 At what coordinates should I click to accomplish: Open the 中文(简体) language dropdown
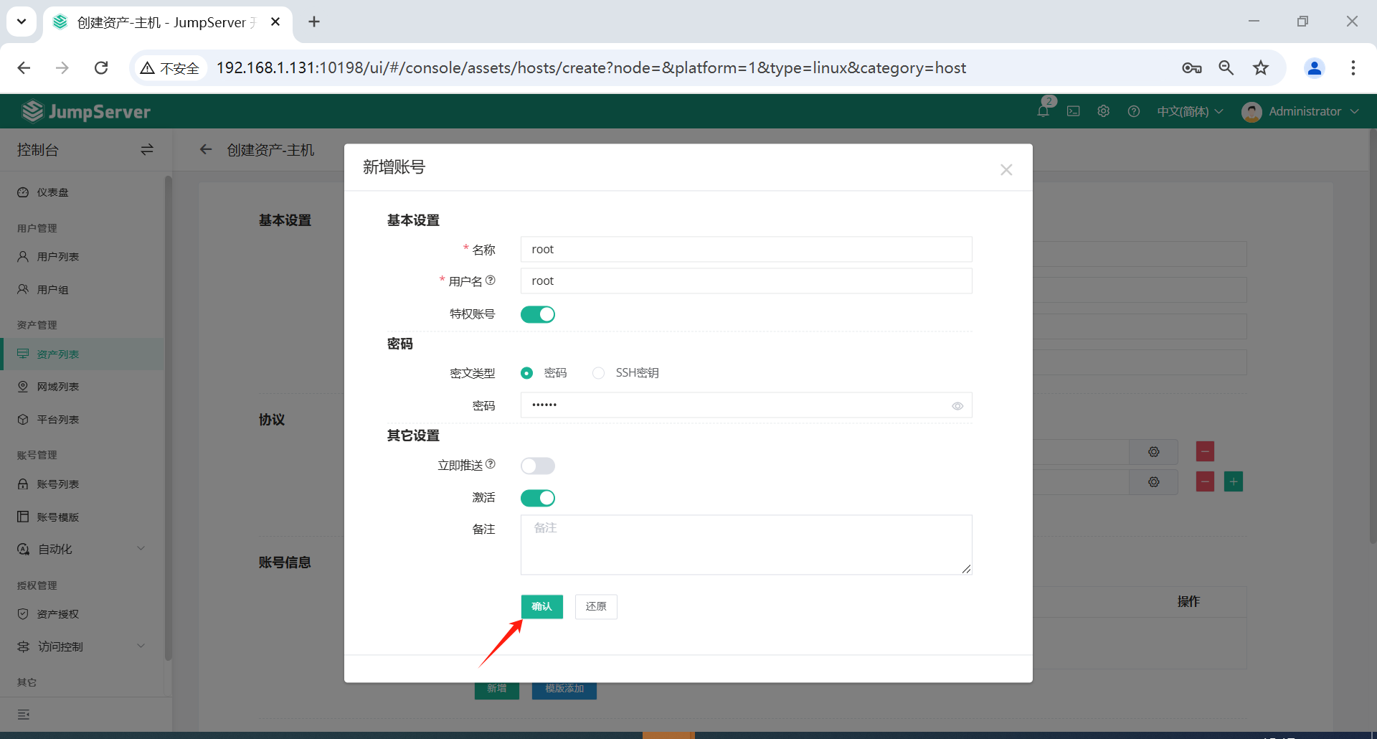(1190, 111)
